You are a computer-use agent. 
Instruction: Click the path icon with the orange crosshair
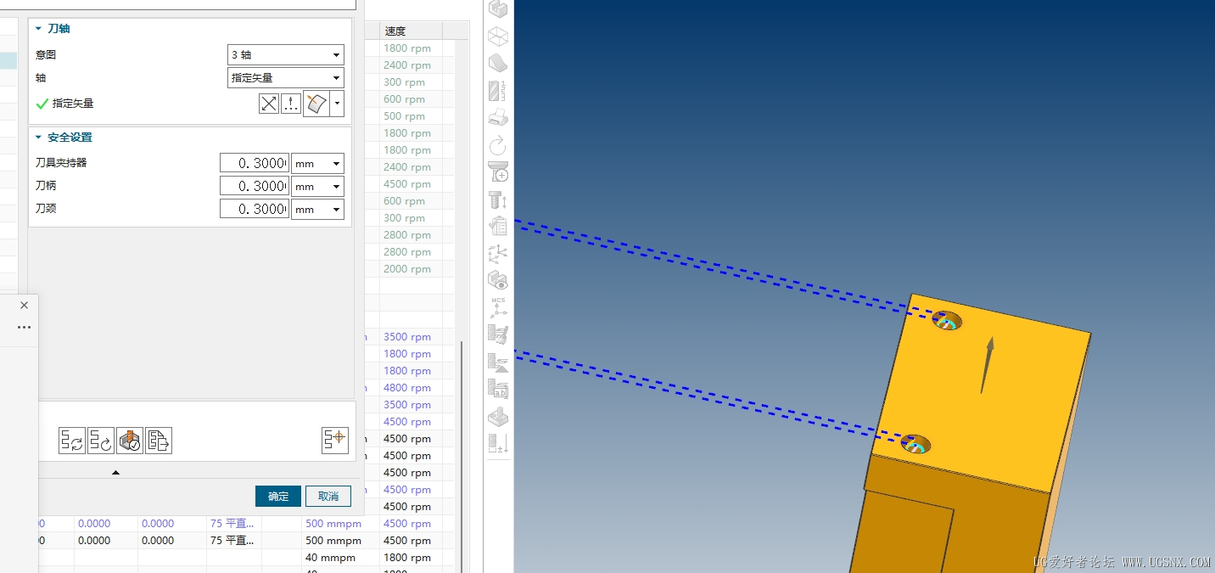point(335,440)
